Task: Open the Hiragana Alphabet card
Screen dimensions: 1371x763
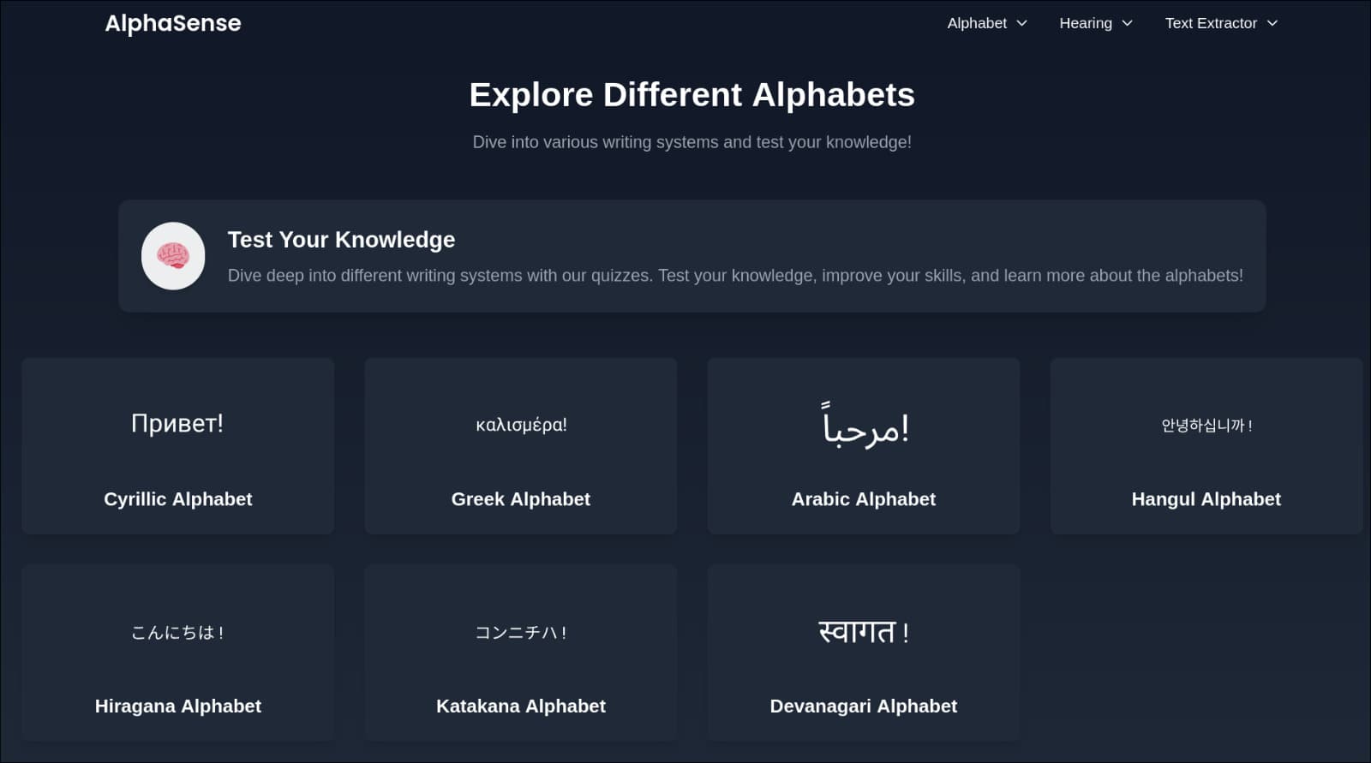Action: click(x=178, y=653)
